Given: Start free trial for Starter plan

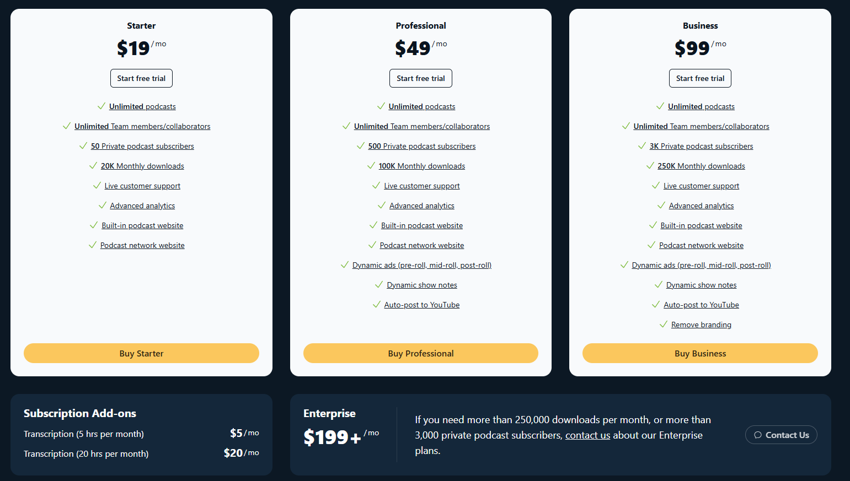Looking at the screenshot, I should coord(141,78).
